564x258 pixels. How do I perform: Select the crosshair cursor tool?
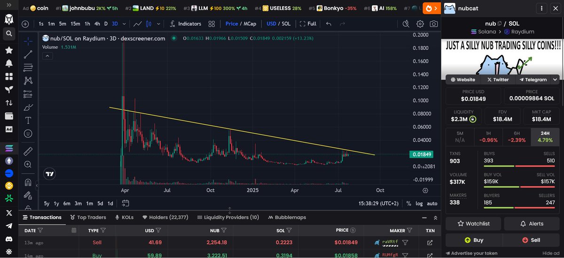[28, 41]
